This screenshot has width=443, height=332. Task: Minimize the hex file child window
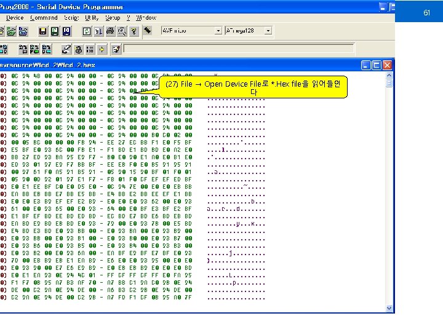click(365, 66)
